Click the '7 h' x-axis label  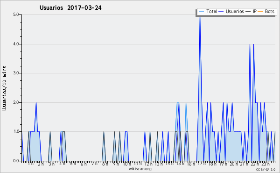click(x=94, y=164)
